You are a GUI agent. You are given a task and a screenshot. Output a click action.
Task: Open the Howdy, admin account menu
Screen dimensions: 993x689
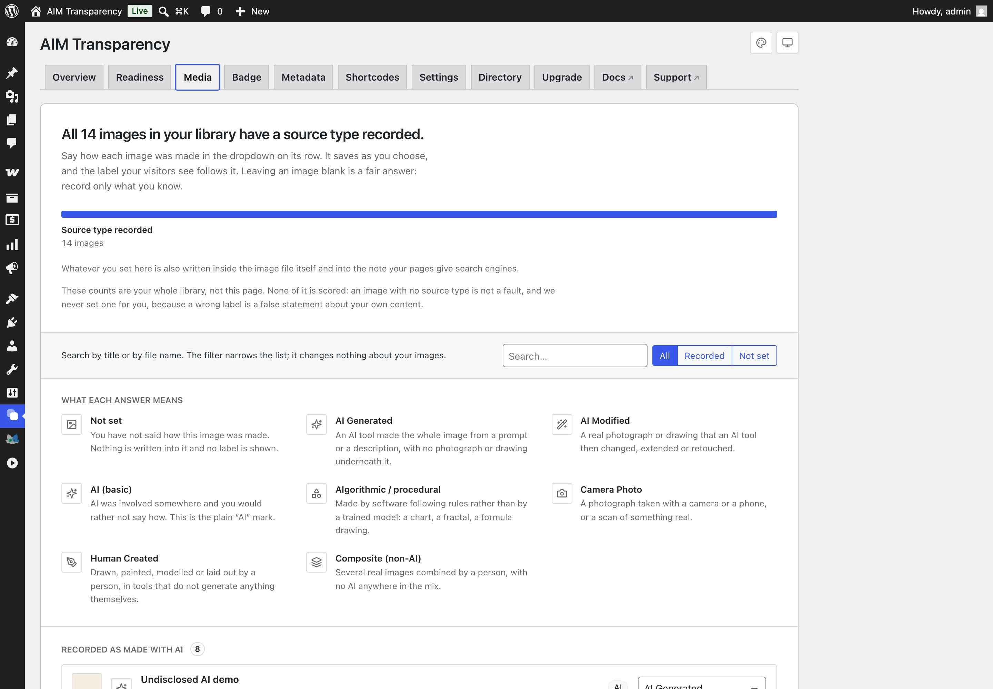(x=949, y=11)
